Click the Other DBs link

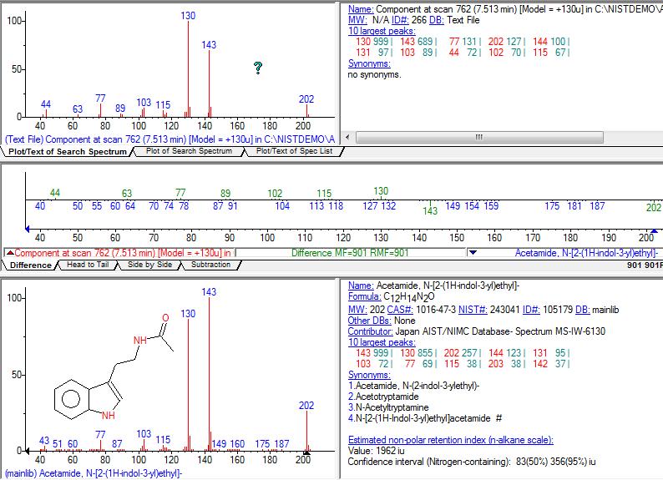click(x=369, y=320)
